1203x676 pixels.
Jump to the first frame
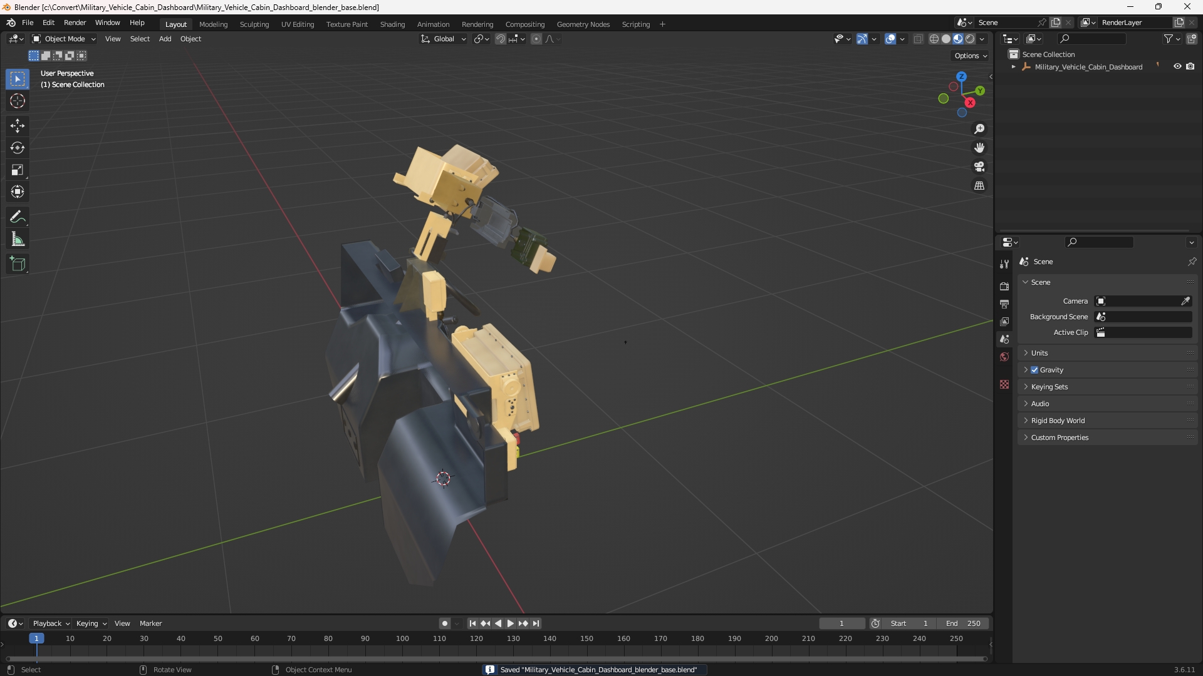[472, 623]
